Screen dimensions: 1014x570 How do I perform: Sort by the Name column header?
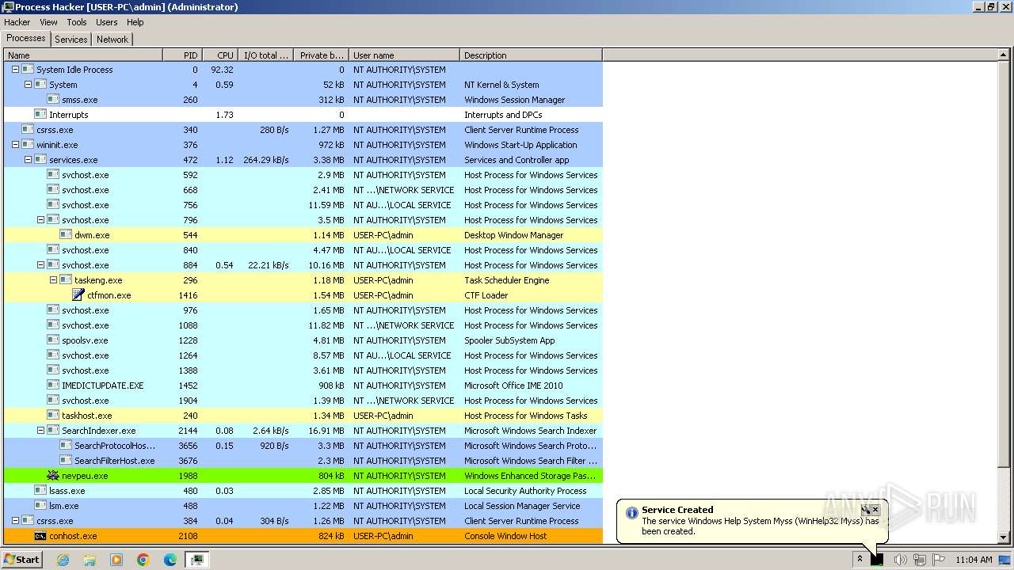tap(83, 55)
